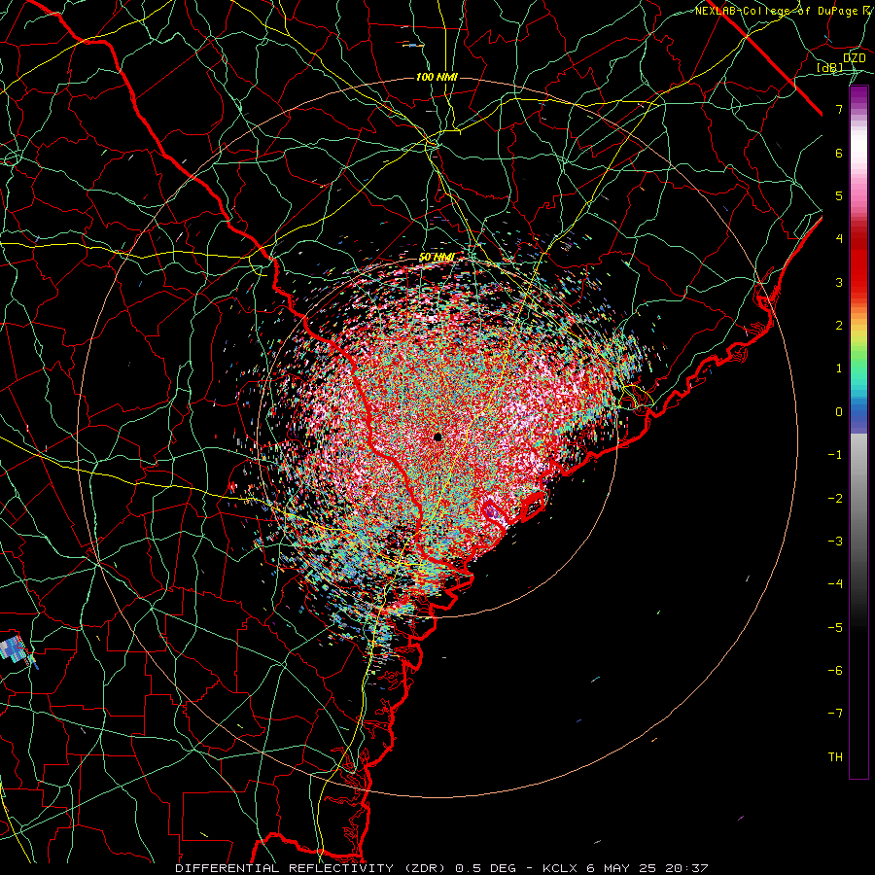Click the scale value "-1" on the legend
The image size is (875, 875).
click(835, 455)
